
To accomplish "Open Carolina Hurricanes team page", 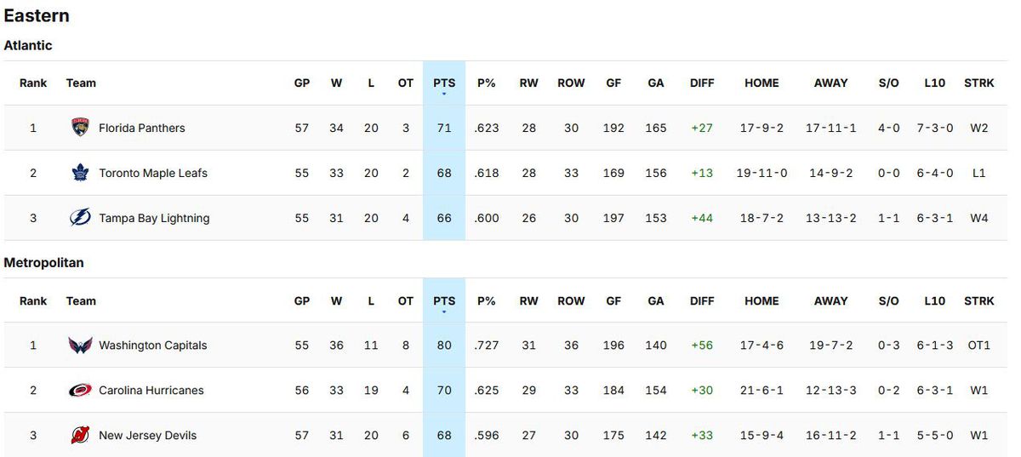I will (x=151, y=391).
